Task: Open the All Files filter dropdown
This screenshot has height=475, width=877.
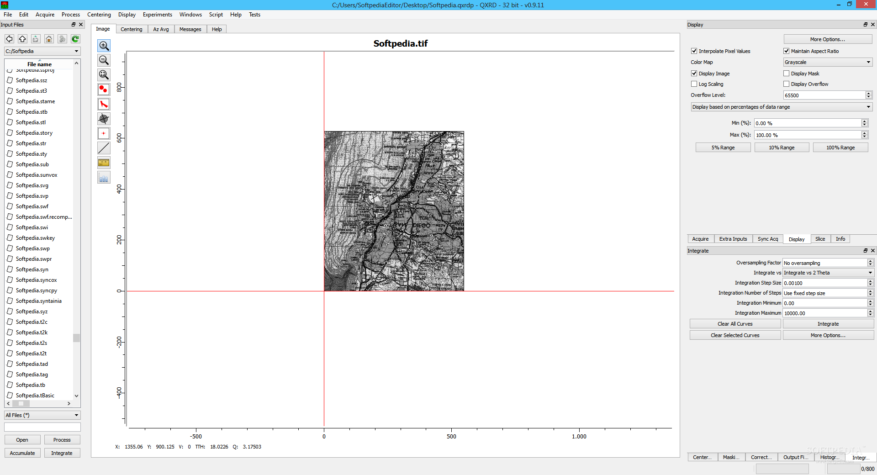Action: [42, 415]
